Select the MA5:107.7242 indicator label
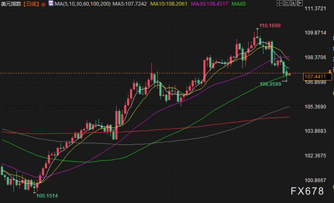The width and height of the screenshot is (334, 203). coord(129,4)
